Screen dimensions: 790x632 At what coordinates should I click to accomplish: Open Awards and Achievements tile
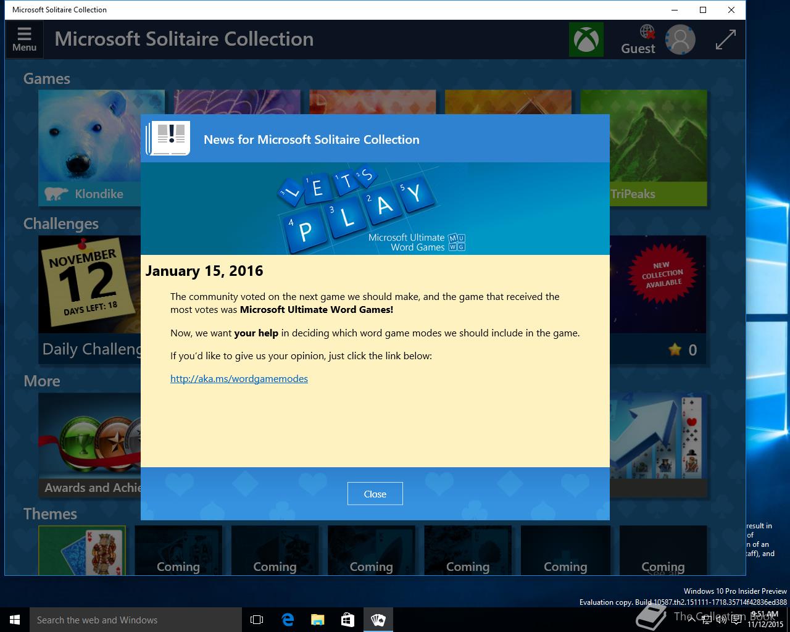(x=90, y=446)
